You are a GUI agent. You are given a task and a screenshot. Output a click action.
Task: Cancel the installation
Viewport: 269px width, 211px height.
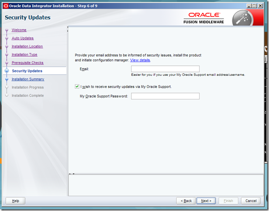(251, 201)
